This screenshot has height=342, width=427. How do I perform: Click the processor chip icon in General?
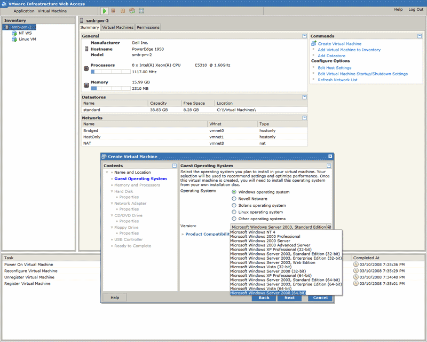point(86,68)
